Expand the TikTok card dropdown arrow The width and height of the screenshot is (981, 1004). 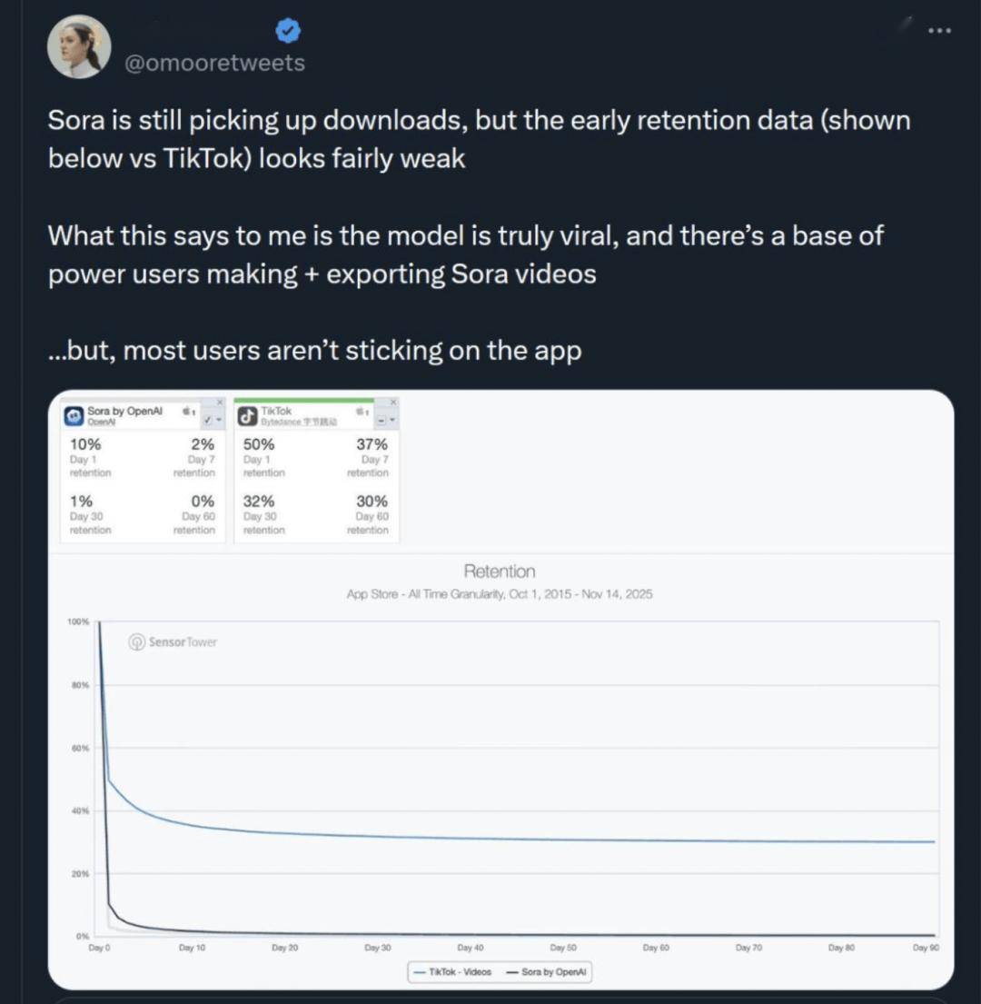click(393, 420)
